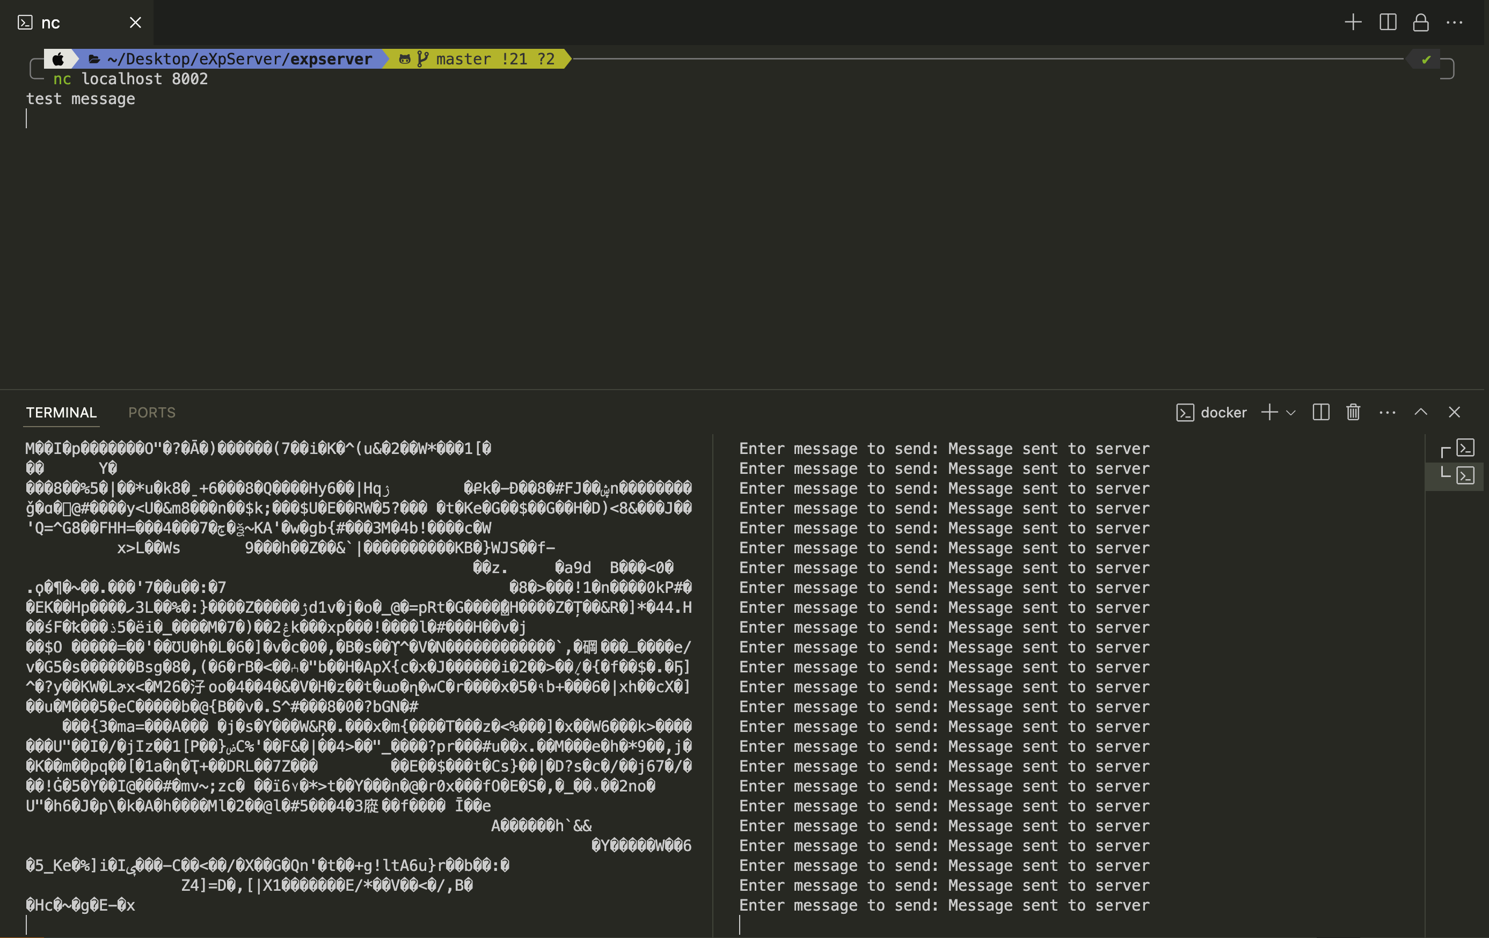
Task: Click the nc localhost 8002 command text
Action: pos(130,79)
